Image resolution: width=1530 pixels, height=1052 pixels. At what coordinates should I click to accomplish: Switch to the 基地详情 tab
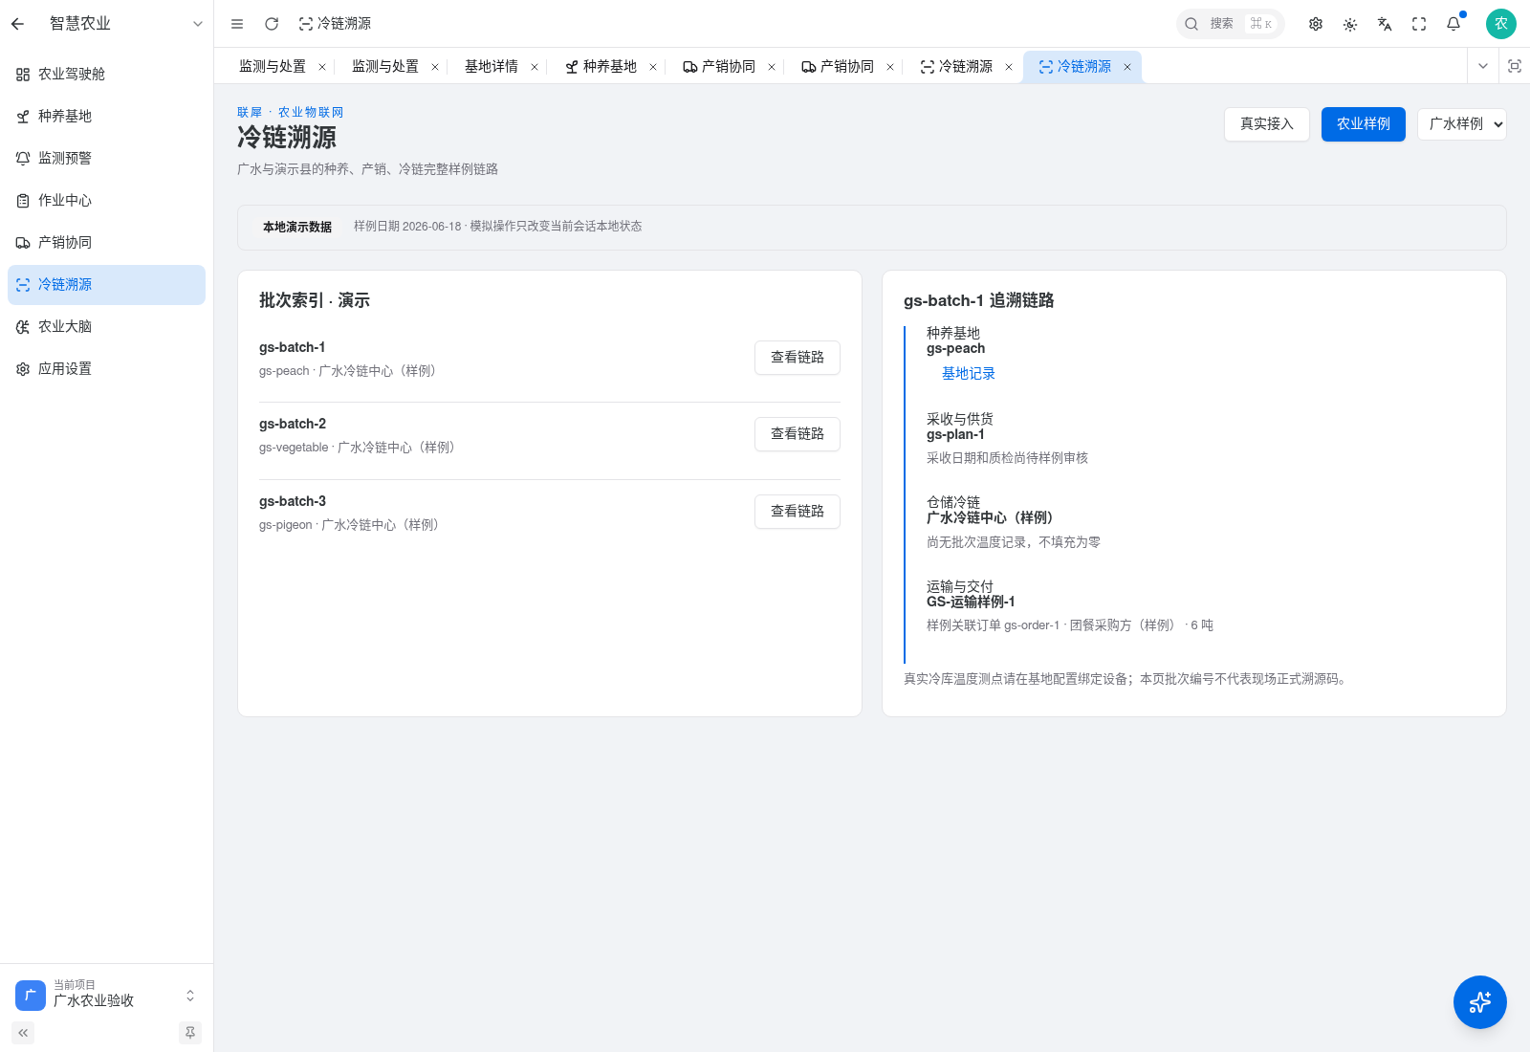tap(492, 67)
